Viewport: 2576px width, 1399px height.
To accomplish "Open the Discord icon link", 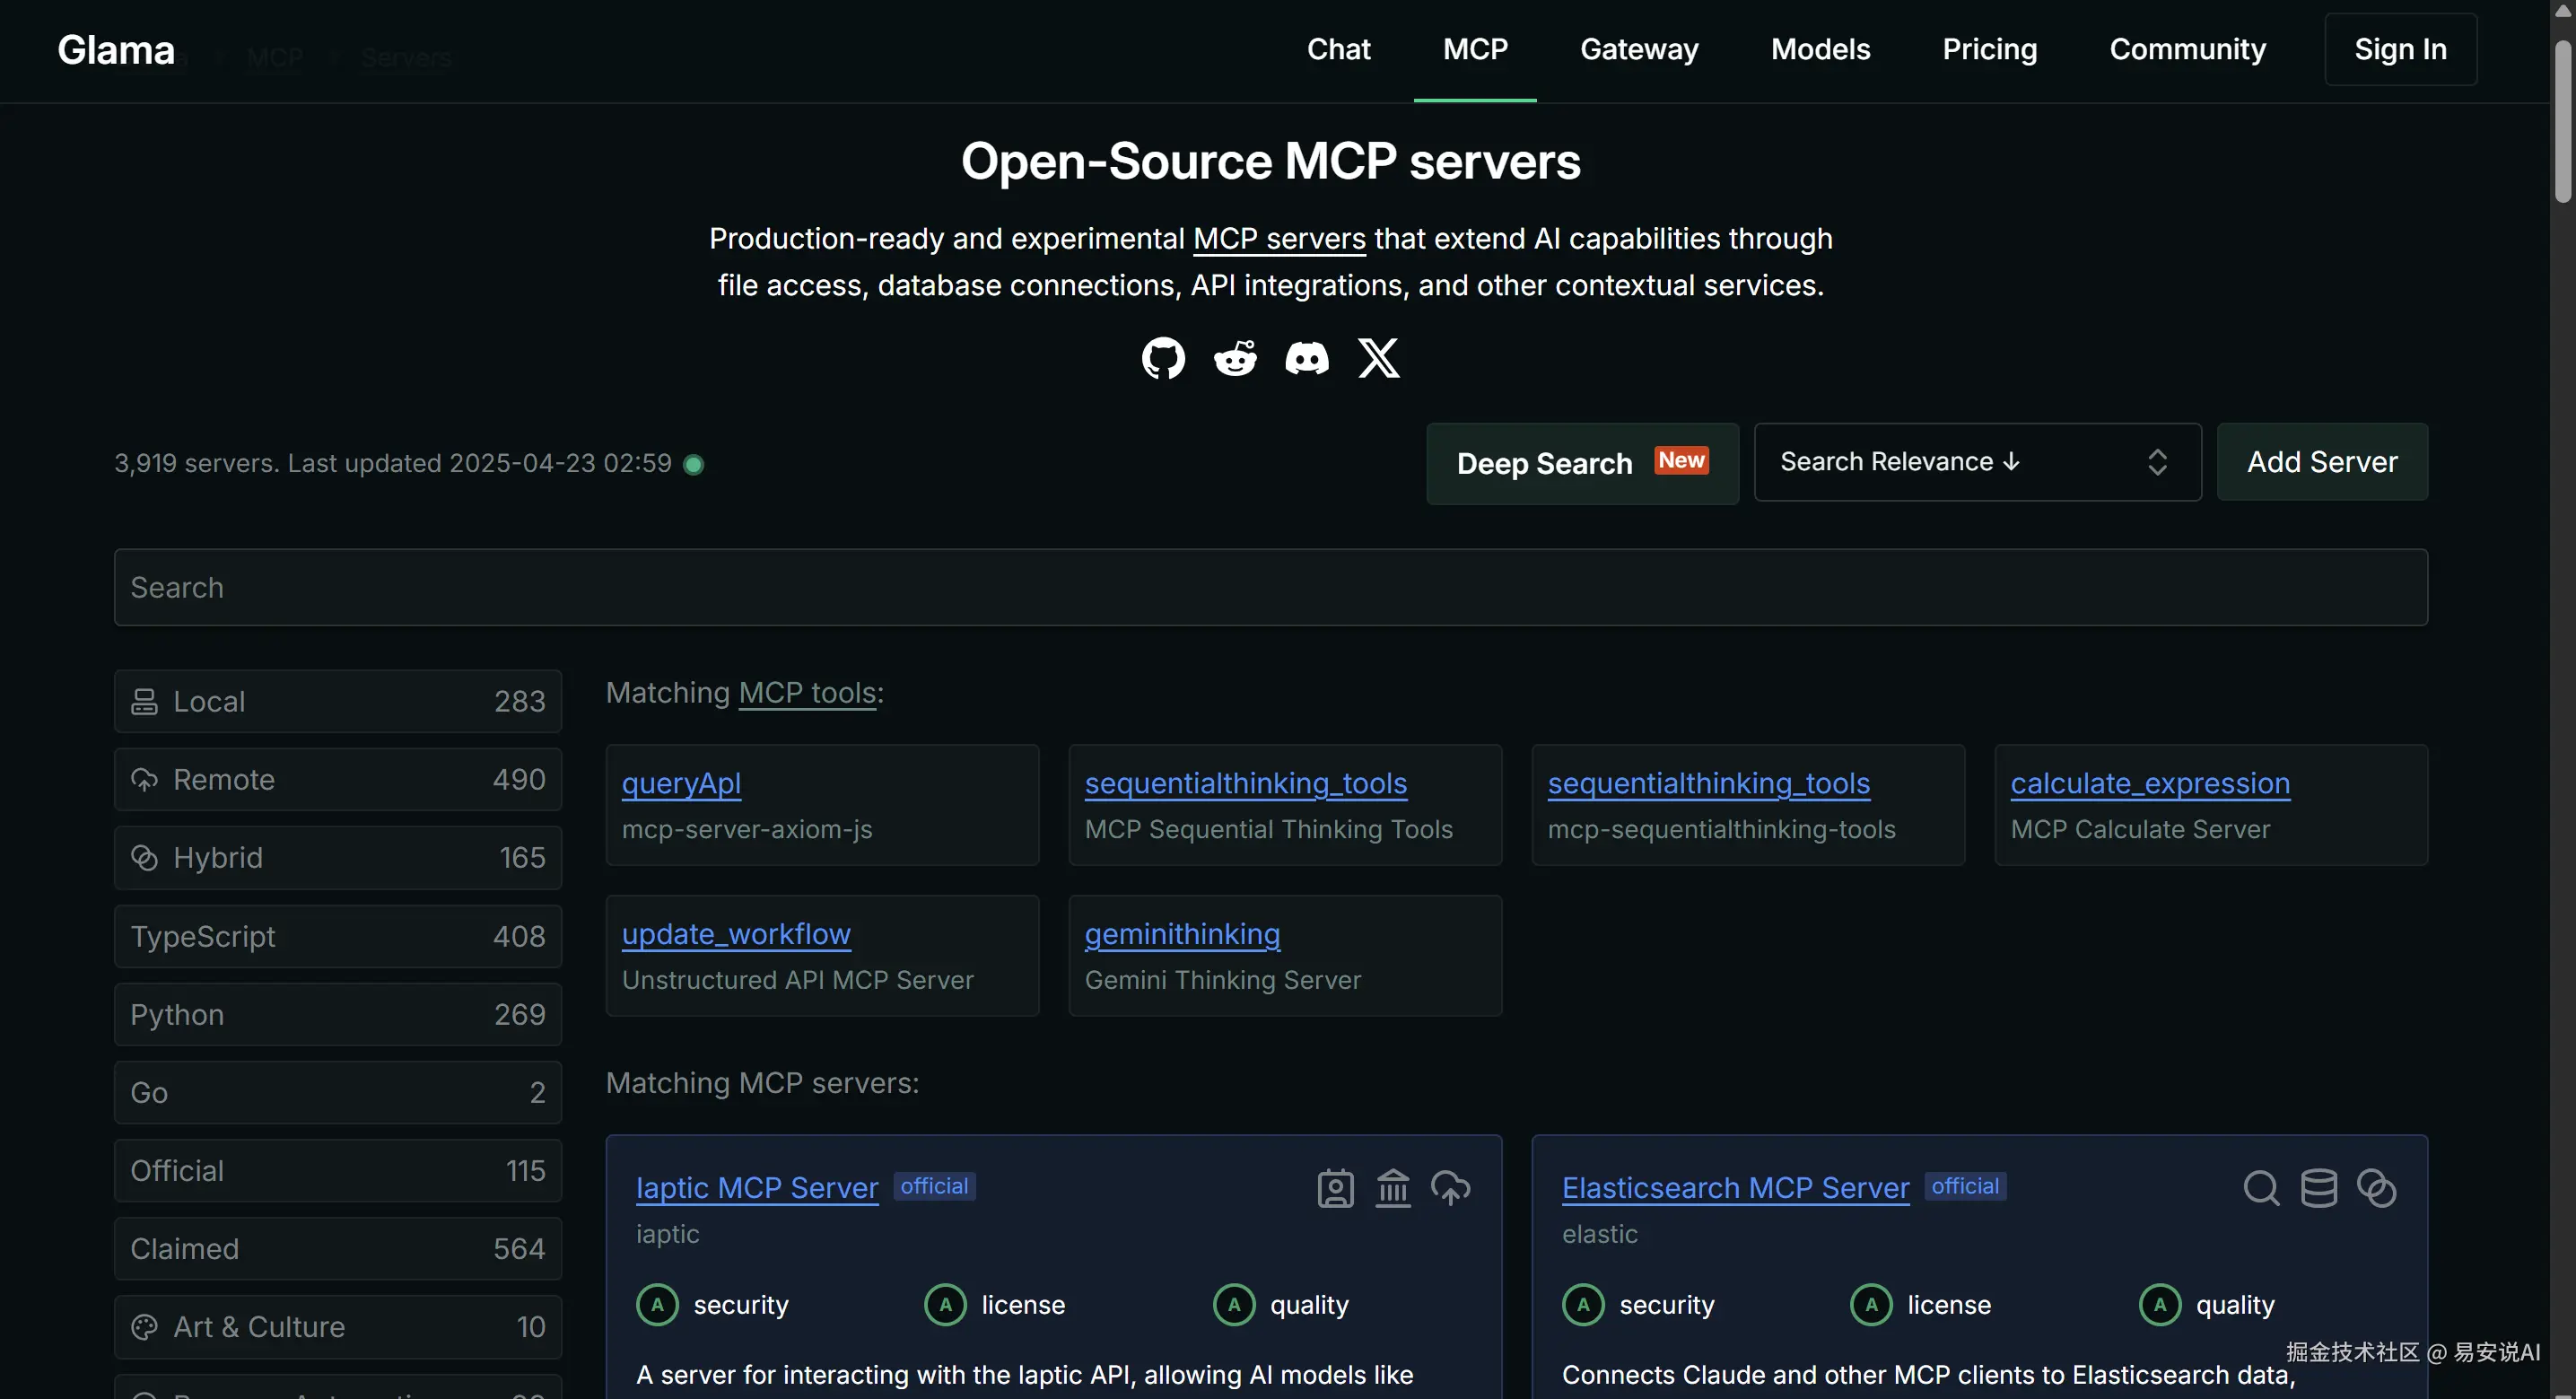I will tap(1307, 358).
